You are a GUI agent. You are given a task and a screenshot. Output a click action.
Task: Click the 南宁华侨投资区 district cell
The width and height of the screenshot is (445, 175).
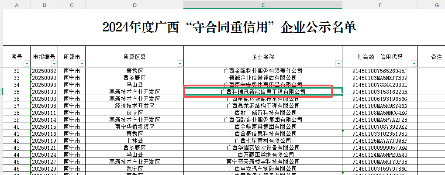click(x=135, y=127)
